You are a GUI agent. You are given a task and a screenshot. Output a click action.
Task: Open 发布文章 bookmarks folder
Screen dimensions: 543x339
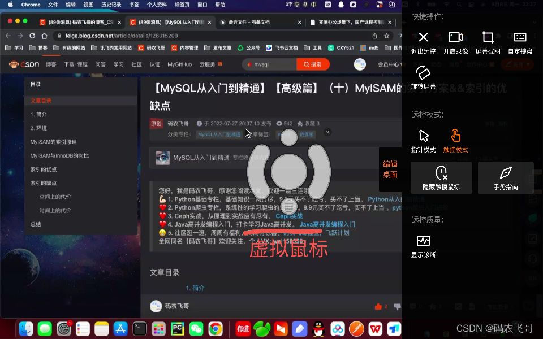tap(217, 47)
